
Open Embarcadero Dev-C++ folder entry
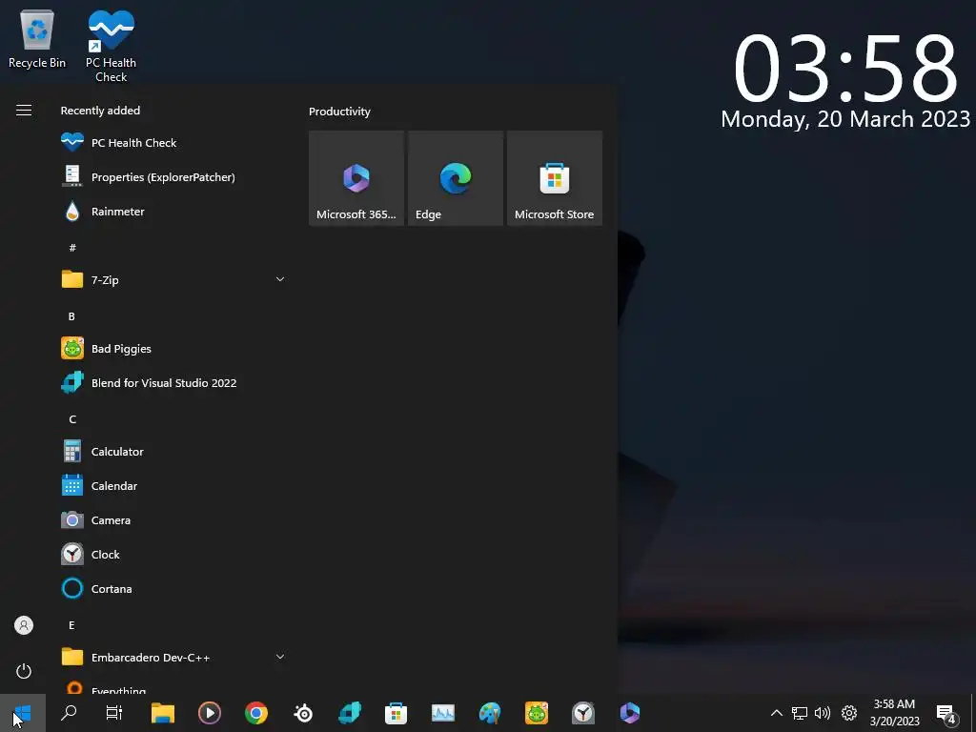174,658
